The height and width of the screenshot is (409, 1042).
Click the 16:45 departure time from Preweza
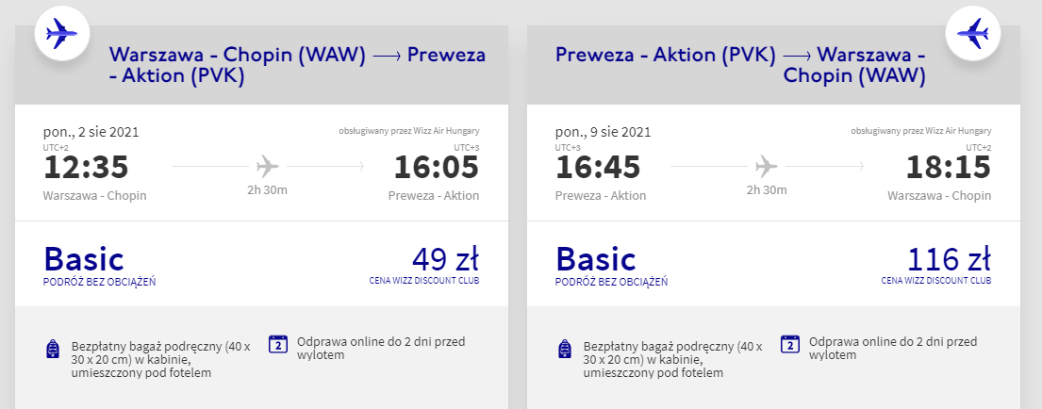pyautogui.click(x=598, y=168)
